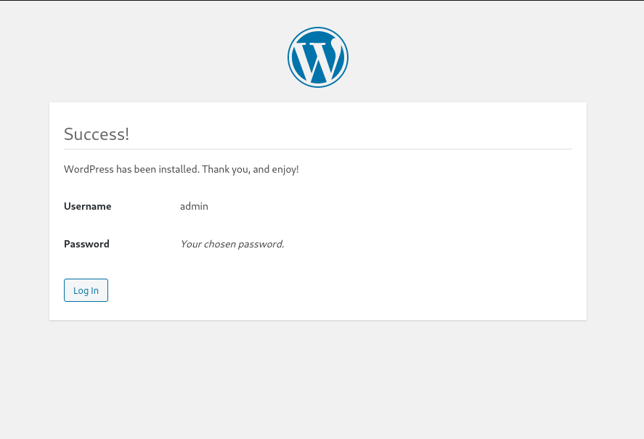Screen dimensions: 644x439
Task: Click the Username label
Action: pos(87,206)
